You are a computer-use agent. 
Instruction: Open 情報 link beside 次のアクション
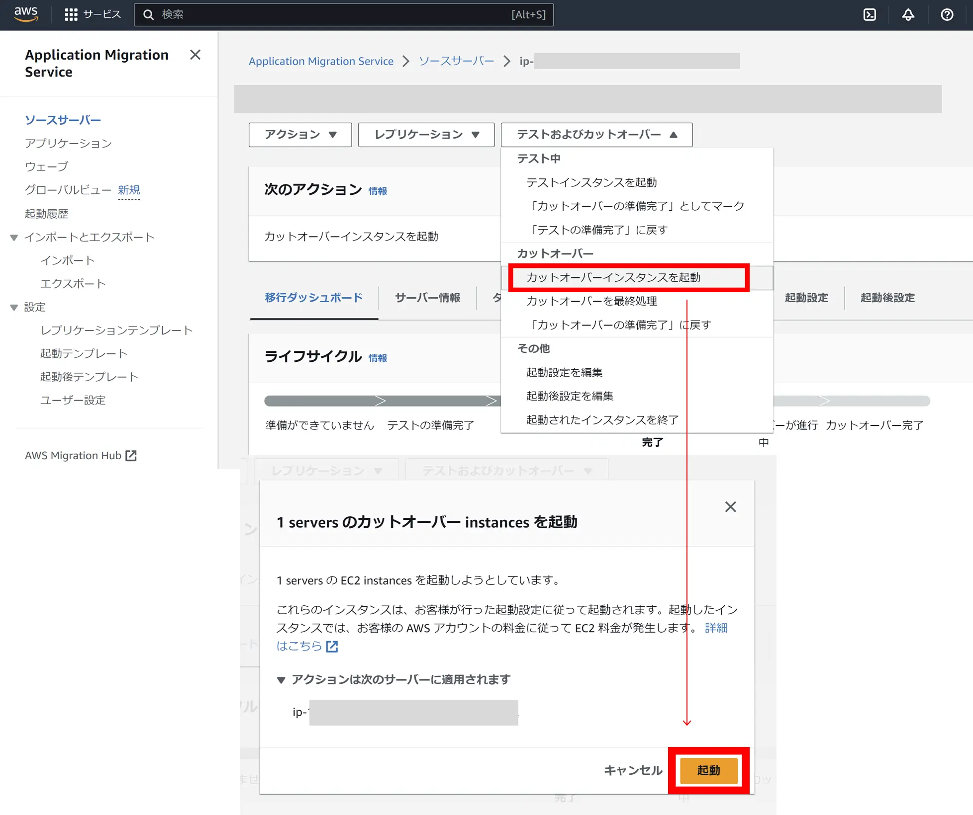[378, 191]
